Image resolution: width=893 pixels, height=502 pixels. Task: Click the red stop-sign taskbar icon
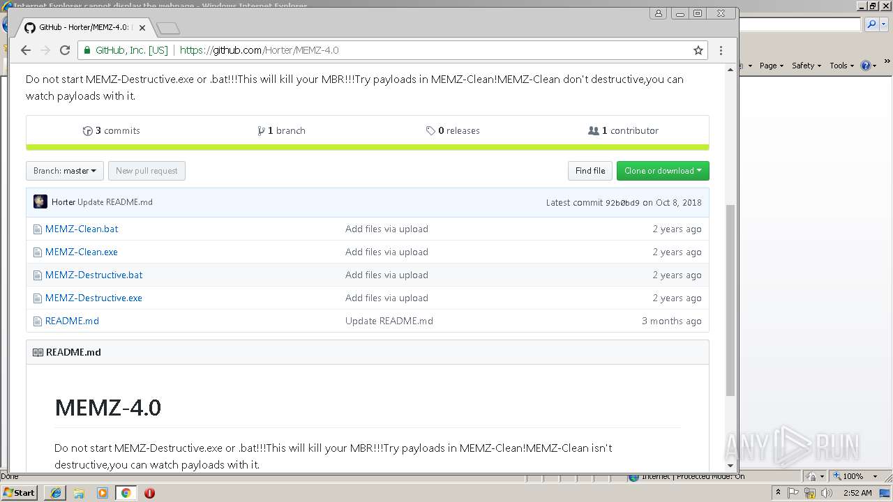(x=149, y=492)
